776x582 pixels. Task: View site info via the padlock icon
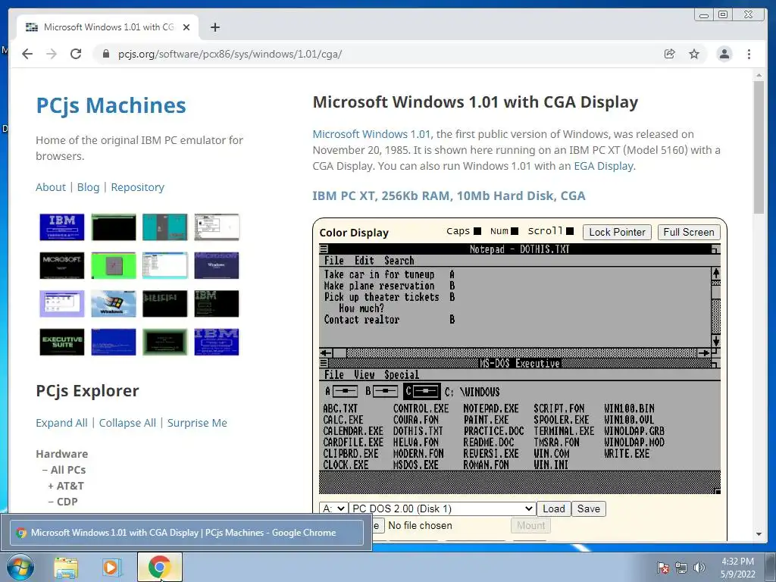coord(105,54)
